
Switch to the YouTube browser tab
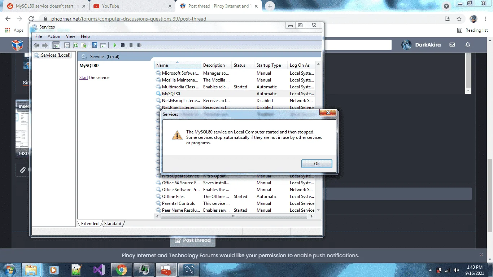click(x=131, y=6)
